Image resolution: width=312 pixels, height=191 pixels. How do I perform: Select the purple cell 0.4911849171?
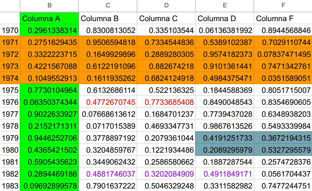click(x=225, y=174)
